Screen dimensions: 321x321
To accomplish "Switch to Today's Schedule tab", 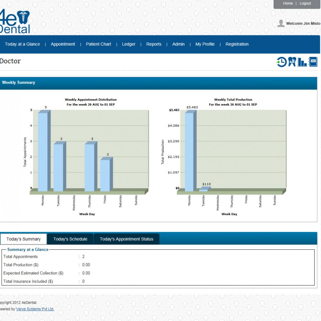I will click(x=70, y=239).
